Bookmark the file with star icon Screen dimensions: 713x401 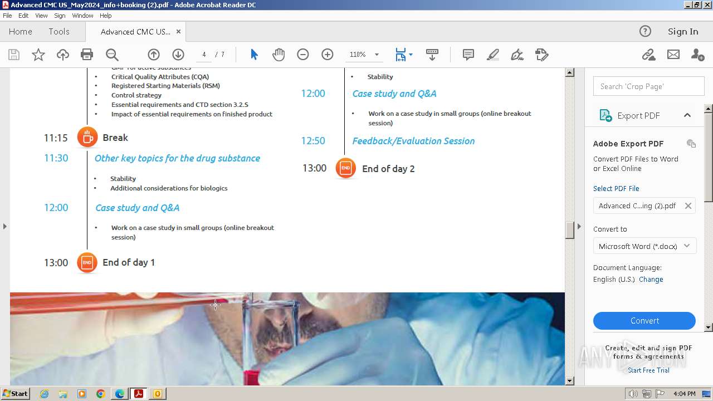pyautogui.click(x=38, y=55)
